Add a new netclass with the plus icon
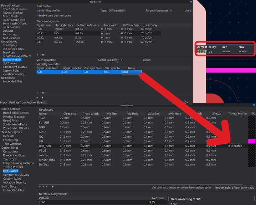 click(40, 186)
